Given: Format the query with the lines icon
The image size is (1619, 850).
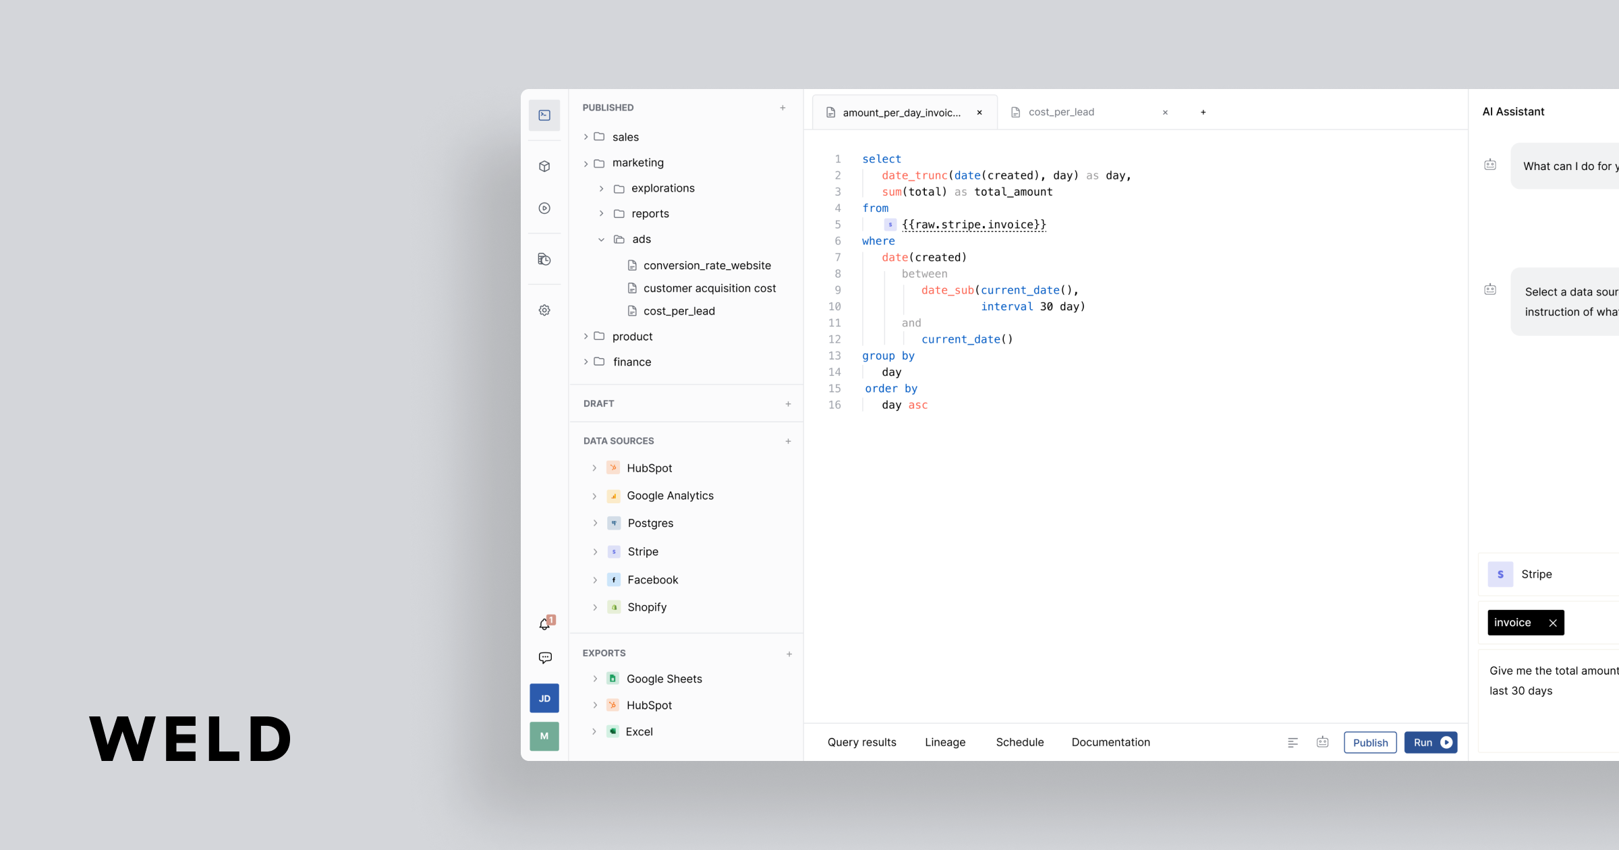Looking at the screenshot, I should pos(1293,742).
